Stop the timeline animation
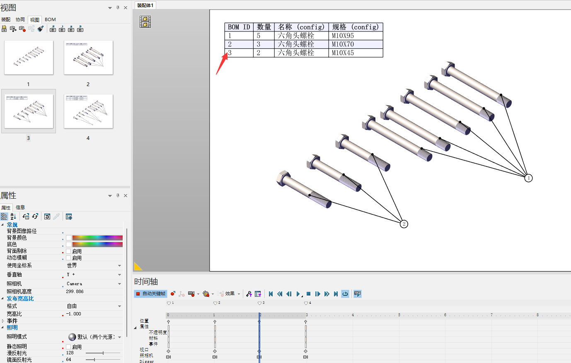This screenshot has width=571, height=363. [308, 294]
